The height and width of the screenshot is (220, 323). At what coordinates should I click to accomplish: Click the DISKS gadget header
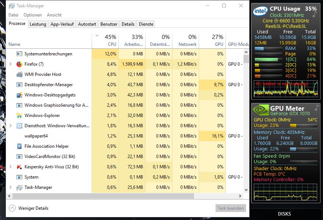[x=284, y=214]
